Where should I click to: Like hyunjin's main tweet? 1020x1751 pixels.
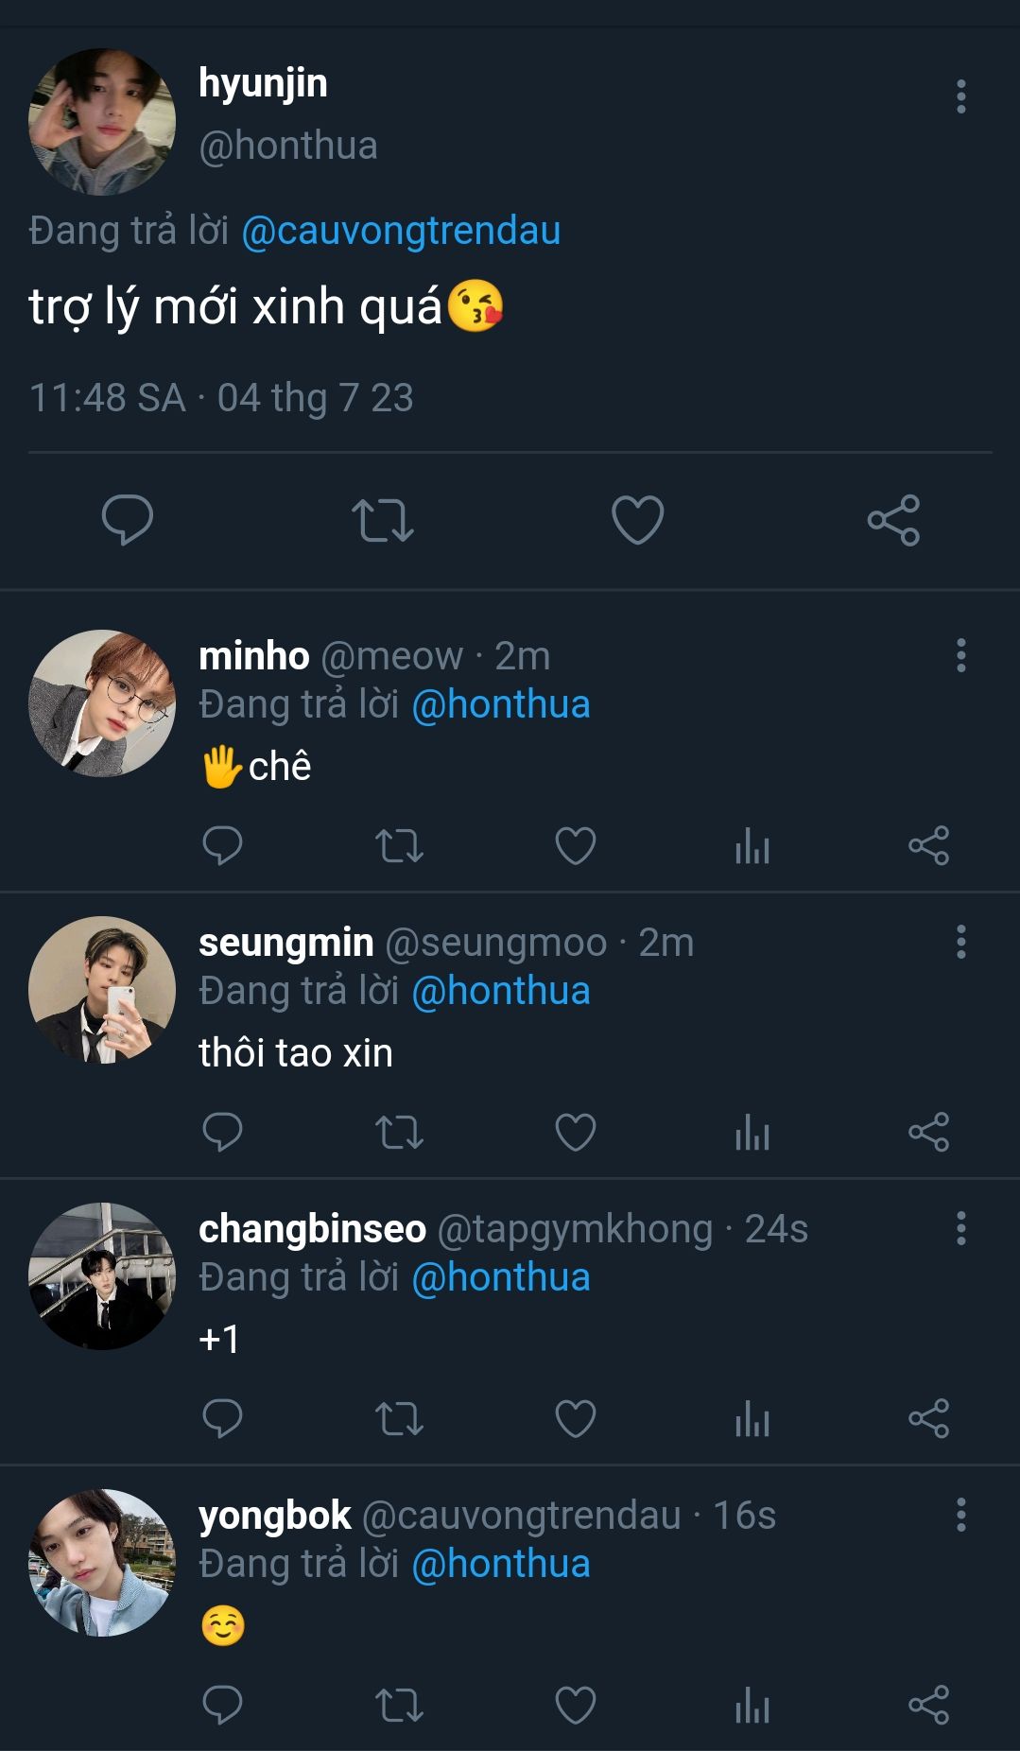coord(638,519)
